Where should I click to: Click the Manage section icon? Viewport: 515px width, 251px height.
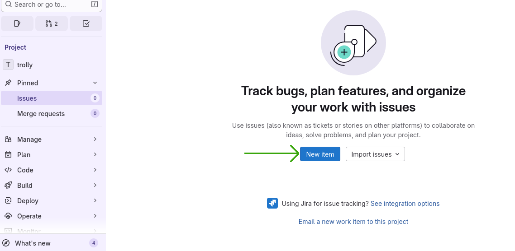pyautogui.click(x=8, y=139)
